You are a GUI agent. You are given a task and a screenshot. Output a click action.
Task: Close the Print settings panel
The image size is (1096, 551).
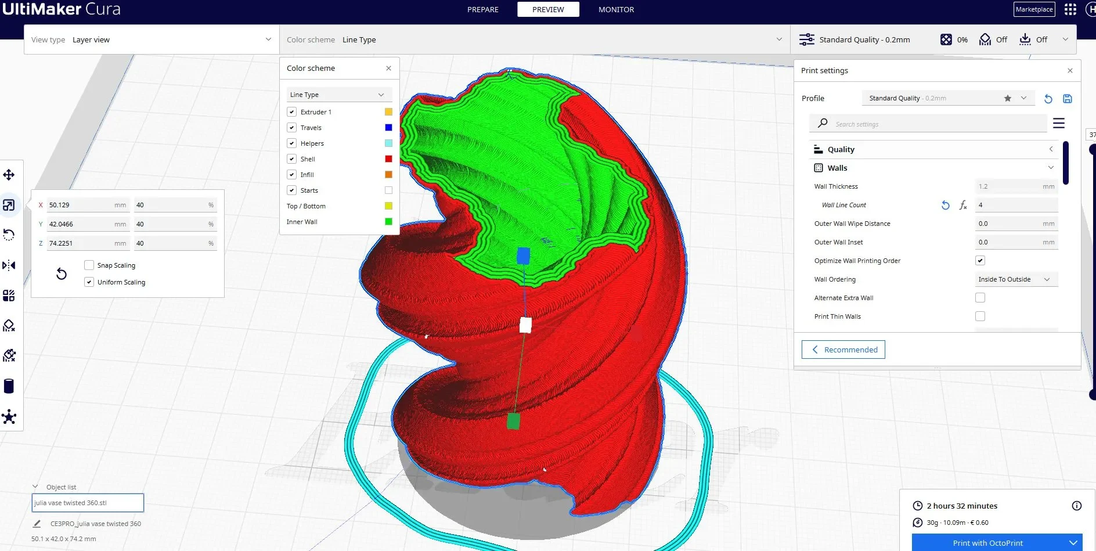tap(1070, 70)
